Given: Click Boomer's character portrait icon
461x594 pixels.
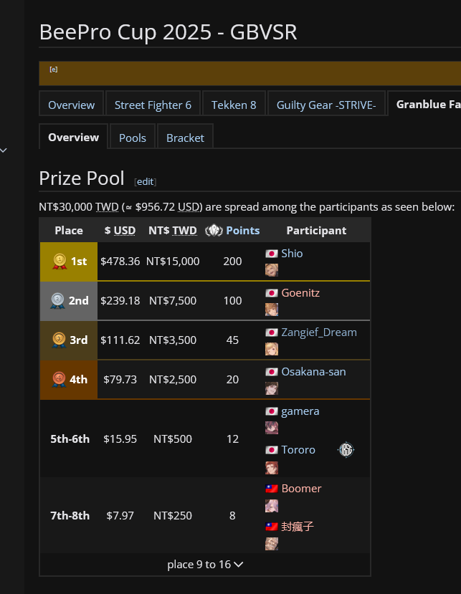Looking at the screenshot, I should pos(272,506).
